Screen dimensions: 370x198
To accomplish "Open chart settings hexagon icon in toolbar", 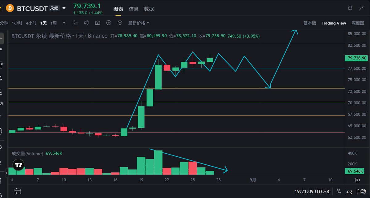I will [x=120, y=23].
